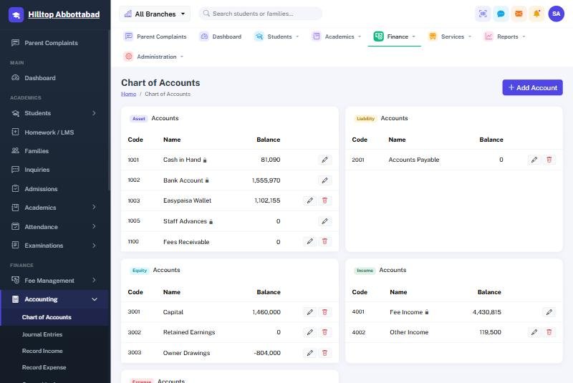
Task: Delete the Easypaisa Wallet account
Action: (x=324, y=200)
